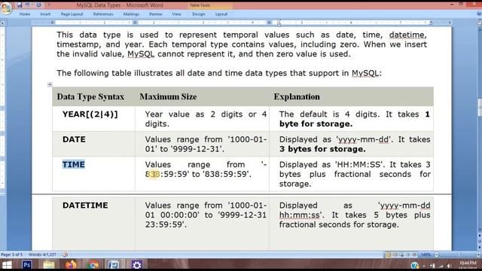Open the Home ribbon tab
Image resolution: width=482 pixels, height=271 pixels.
click(25, 14)
